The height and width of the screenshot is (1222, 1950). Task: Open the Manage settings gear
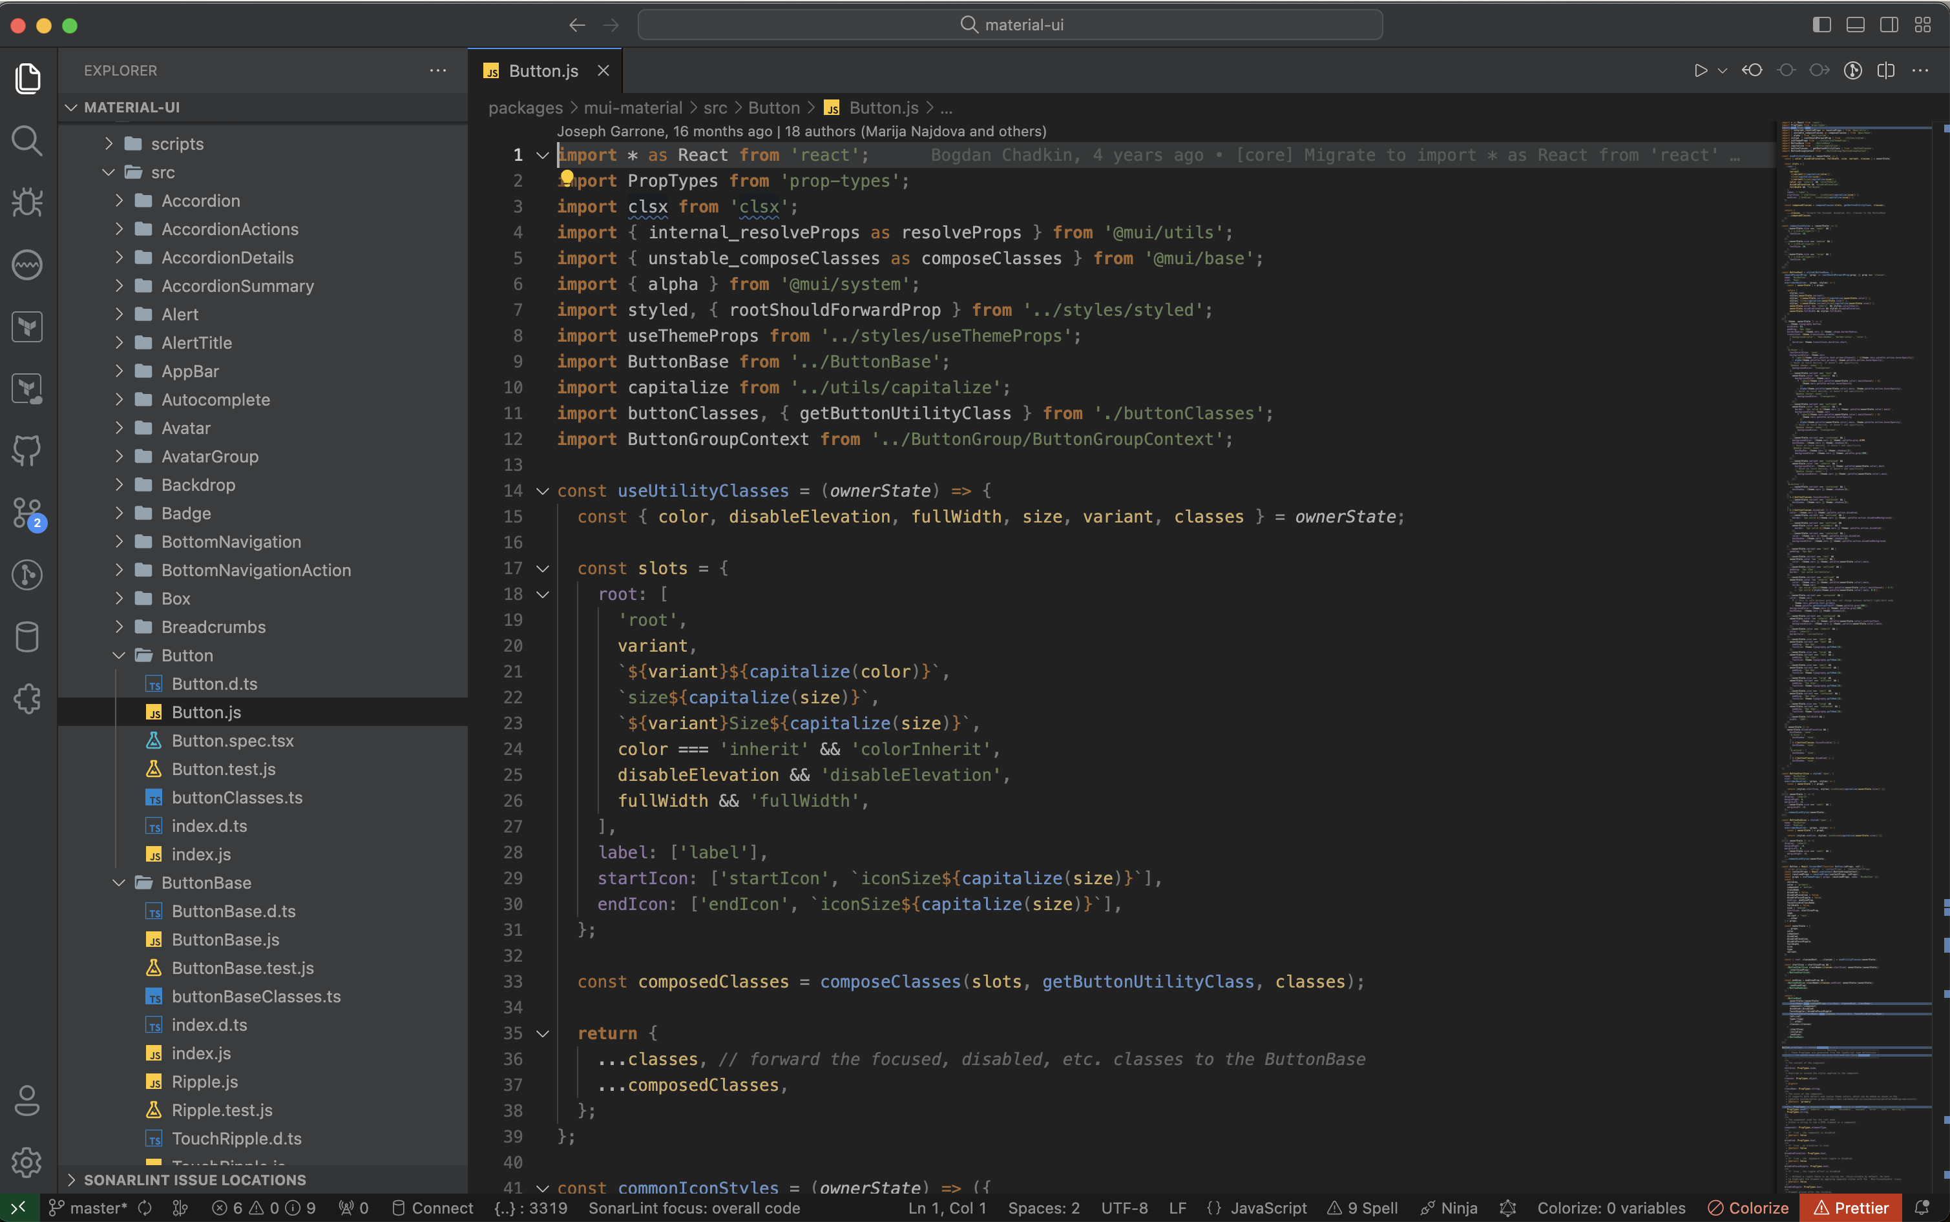click(28, 1162)
